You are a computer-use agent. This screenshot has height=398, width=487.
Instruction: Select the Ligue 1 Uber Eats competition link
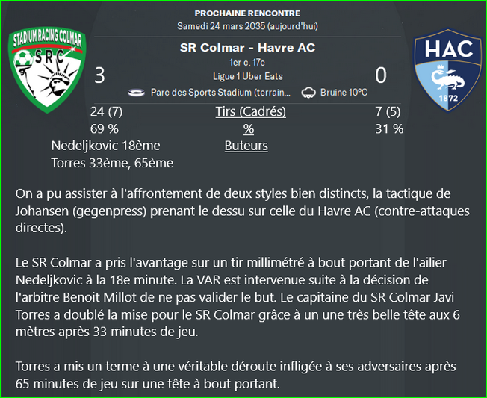pyautogui.click(x=247, y=76)
